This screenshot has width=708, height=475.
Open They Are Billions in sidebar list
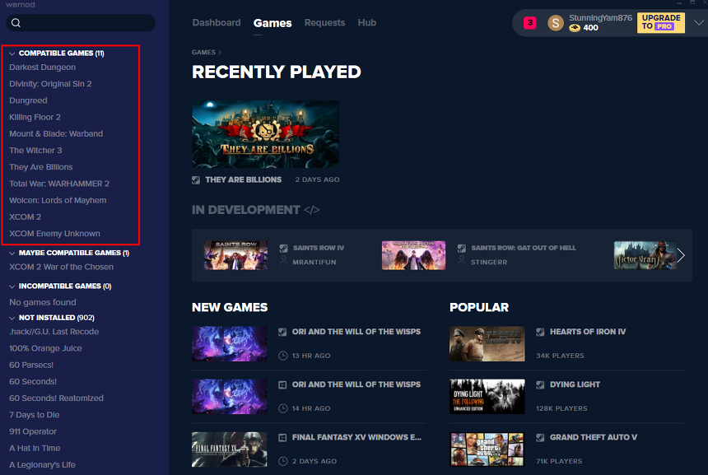click(40, 167)
